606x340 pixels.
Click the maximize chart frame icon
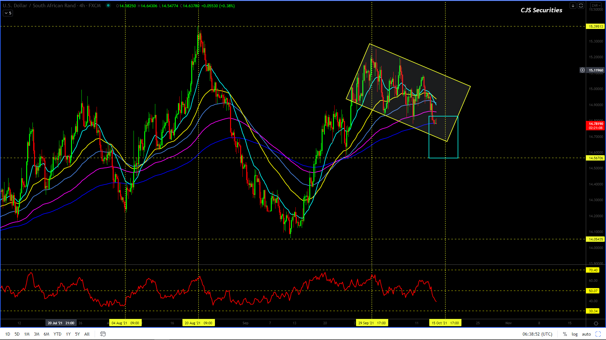[581, 6]
